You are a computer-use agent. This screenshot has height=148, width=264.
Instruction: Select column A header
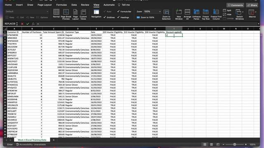(14, 29)
